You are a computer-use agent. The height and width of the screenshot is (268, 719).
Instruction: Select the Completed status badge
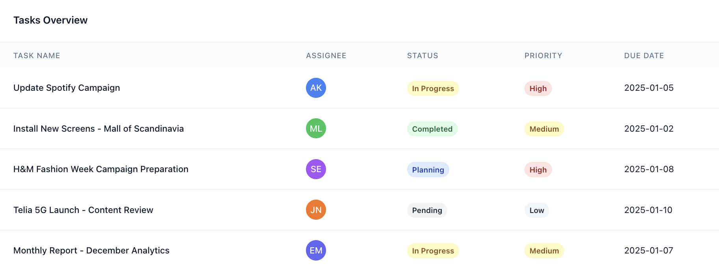coord(432,129)
